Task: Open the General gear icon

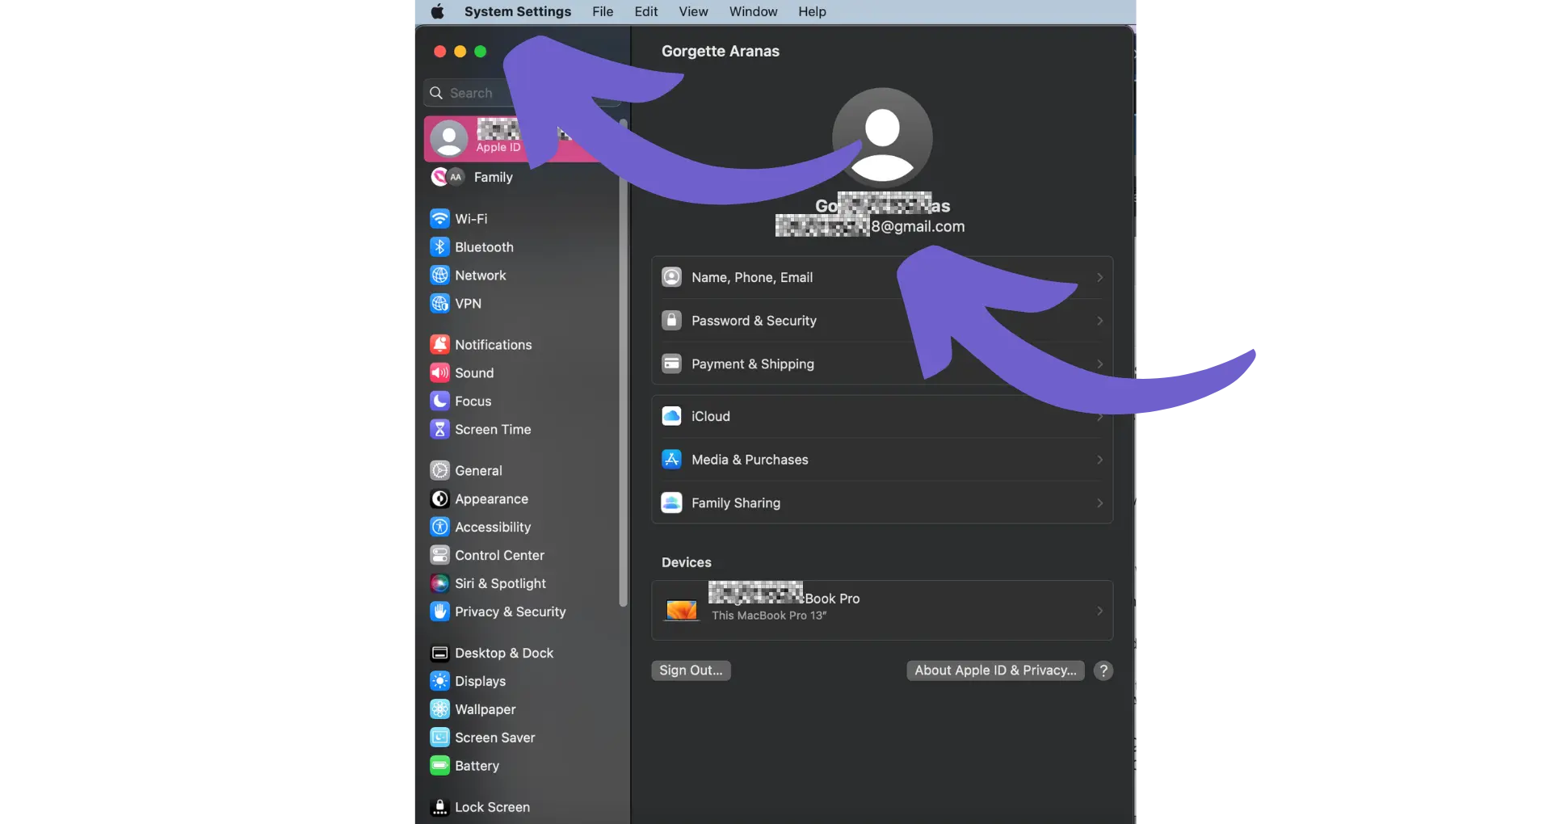Action: (x=439, y=471)
